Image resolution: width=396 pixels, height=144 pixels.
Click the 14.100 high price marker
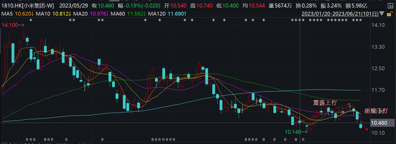10,25
